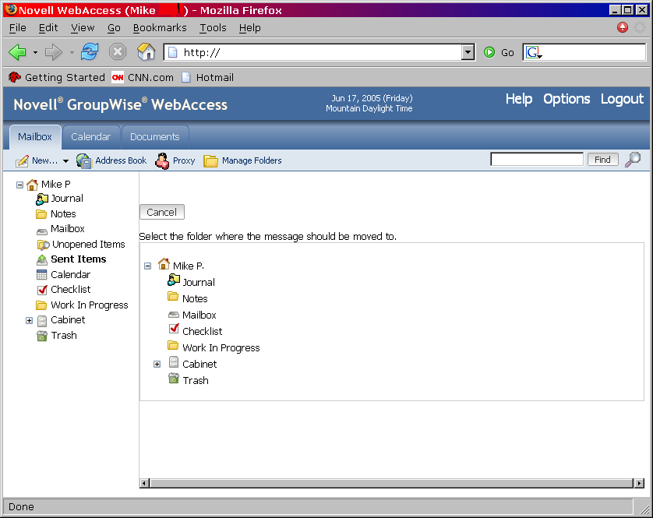Open the New... dropdown arrow

(x=65, y=161)
